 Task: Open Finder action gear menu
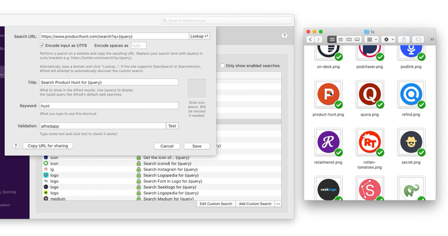point(388,40)
